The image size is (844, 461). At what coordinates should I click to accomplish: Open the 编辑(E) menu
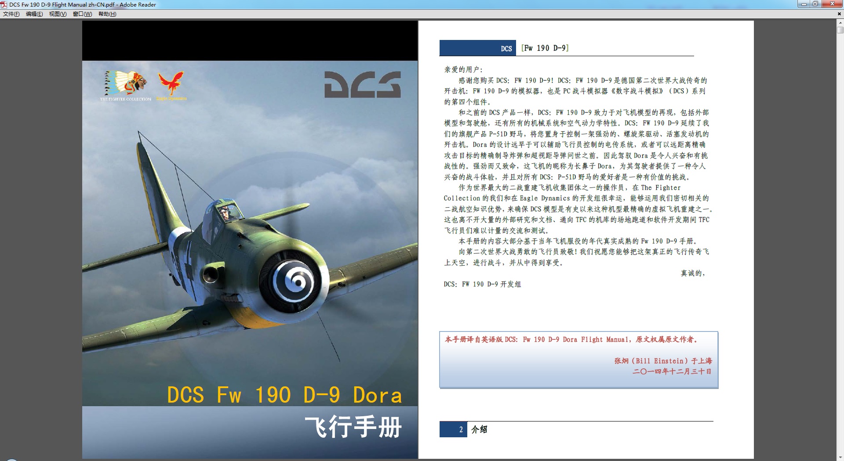pos(34,14)
